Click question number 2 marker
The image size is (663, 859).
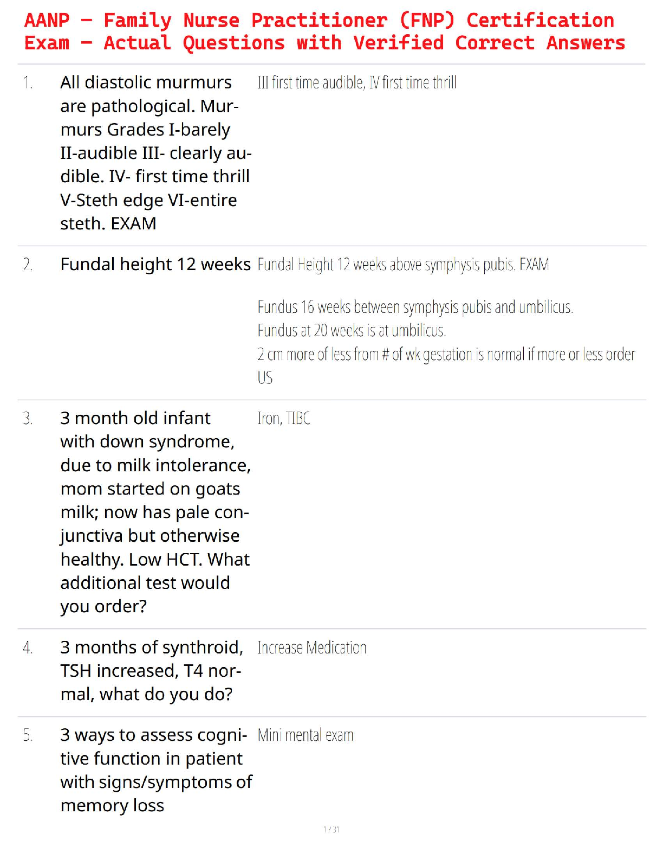[x=28, y=265]
